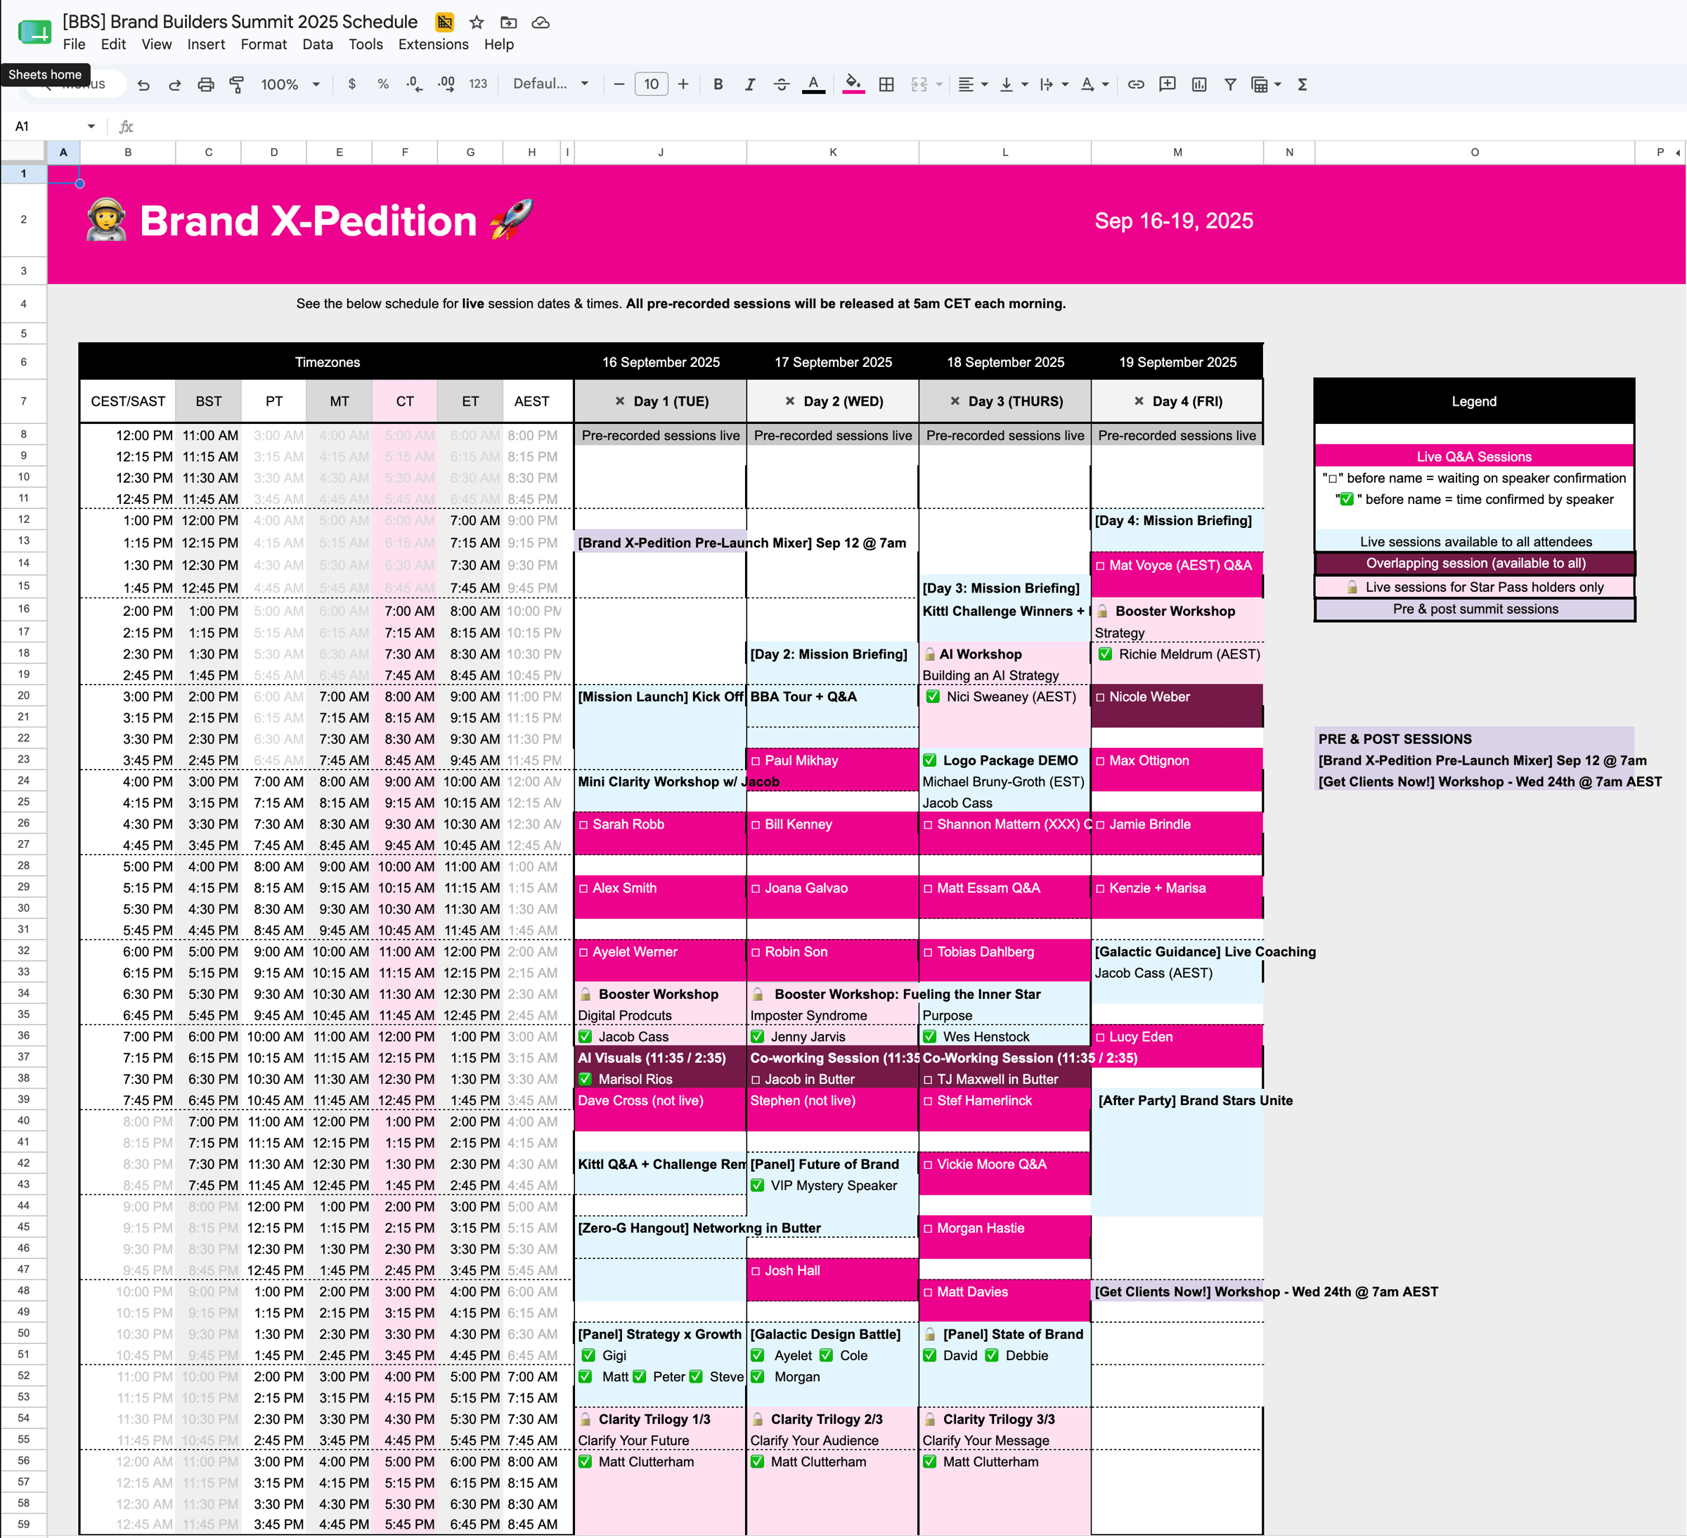Undo the last action
1687x1538 pixels.
[x=144, y=84]
